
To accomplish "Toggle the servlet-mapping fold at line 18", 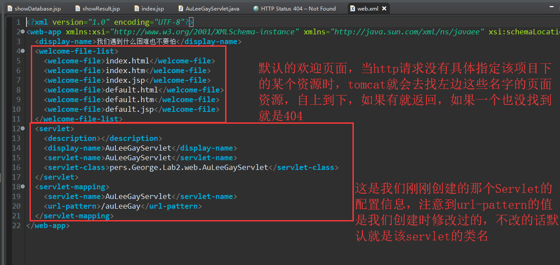I will [23, 186].
